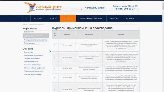Image resolution: width=164 pixels, height=92 pixels.
Task: Click the Вид журнала column header
Action: pos(89,34)
